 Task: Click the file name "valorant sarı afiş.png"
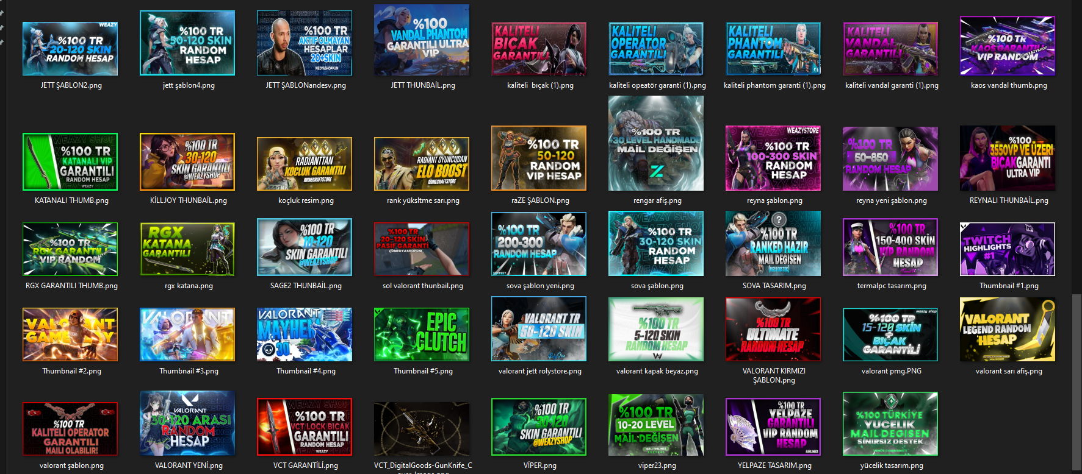coord(1009,371)
